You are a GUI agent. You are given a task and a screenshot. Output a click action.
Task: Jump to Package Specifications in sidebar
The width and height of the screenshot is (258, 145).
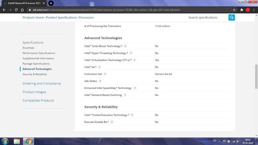(36, 63)
